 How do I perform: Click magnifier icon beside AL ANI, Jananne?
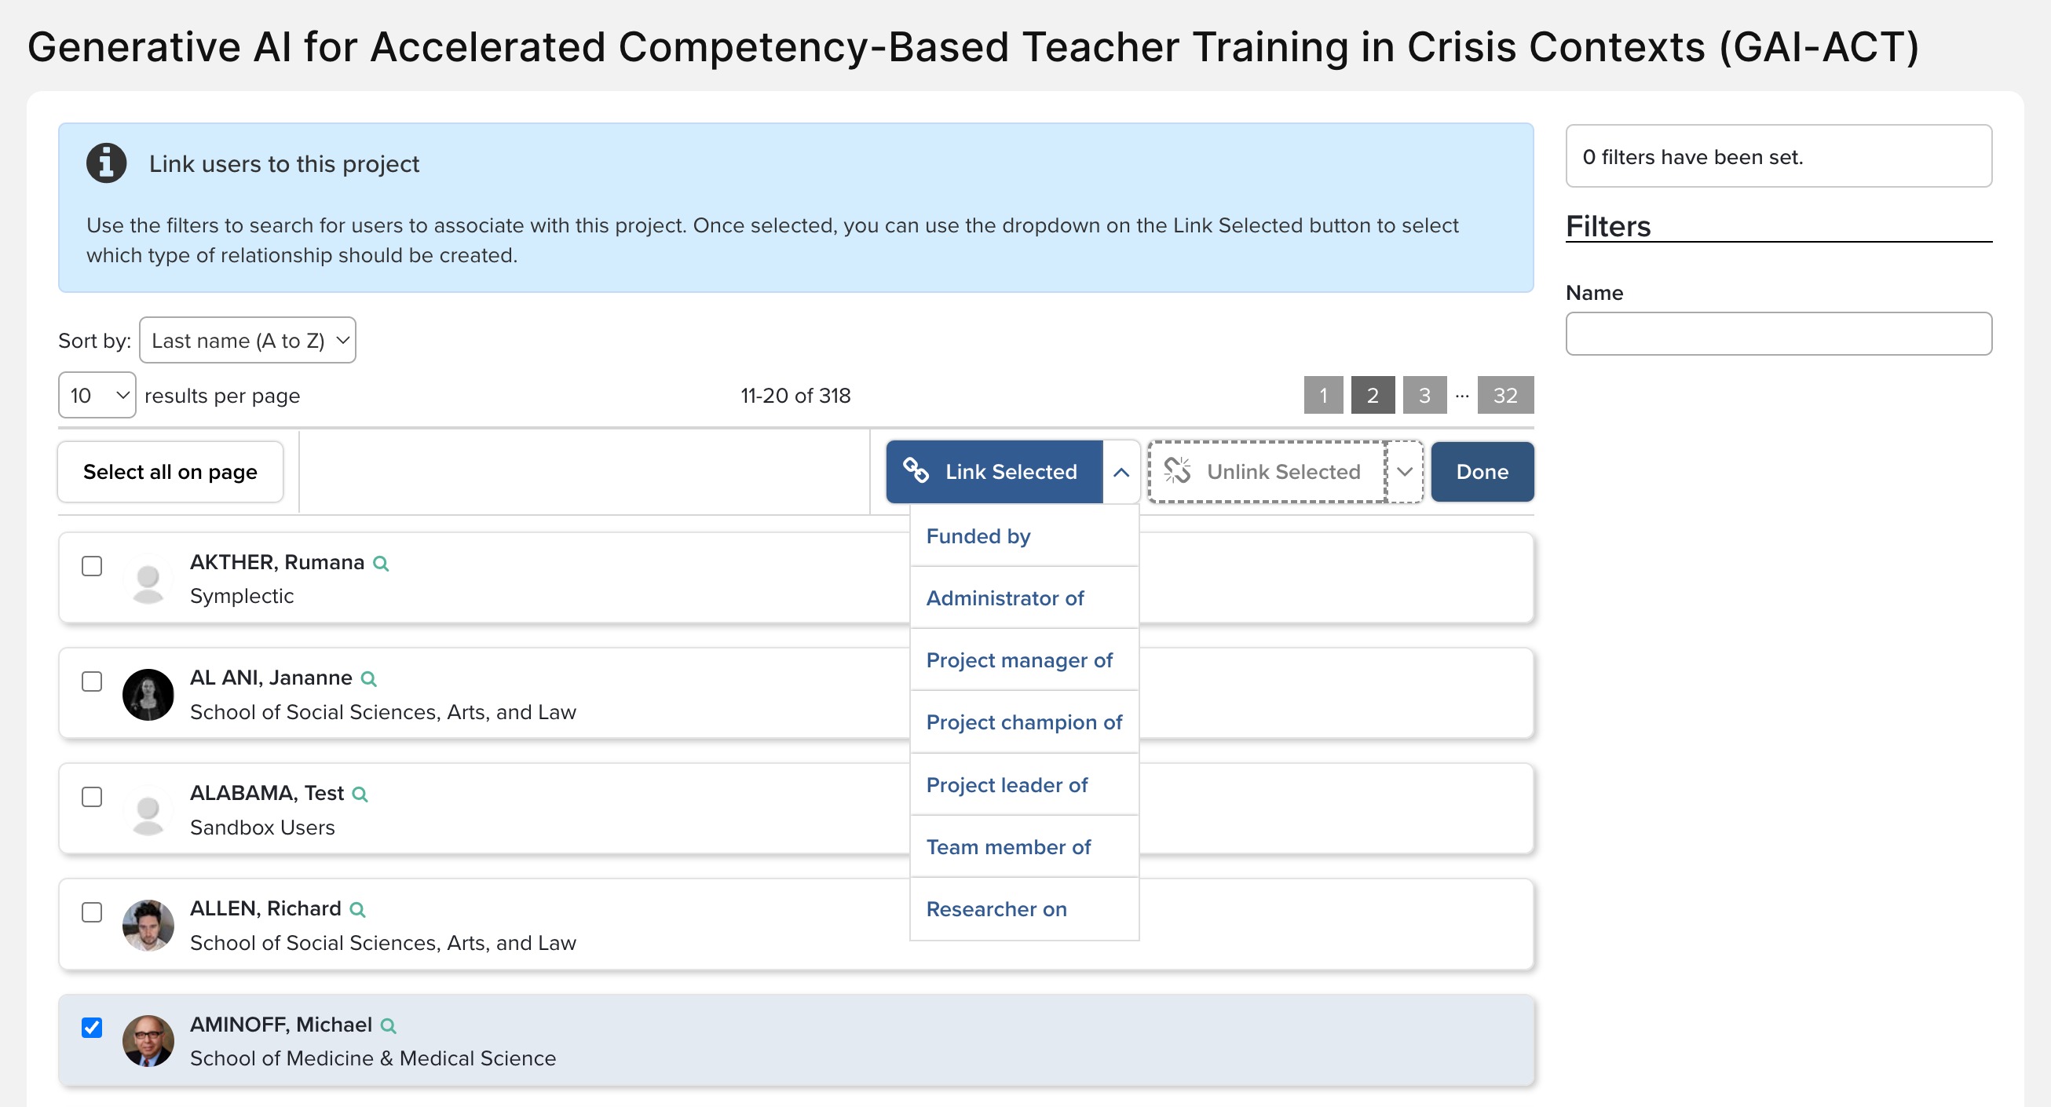(x=368, y=679)
